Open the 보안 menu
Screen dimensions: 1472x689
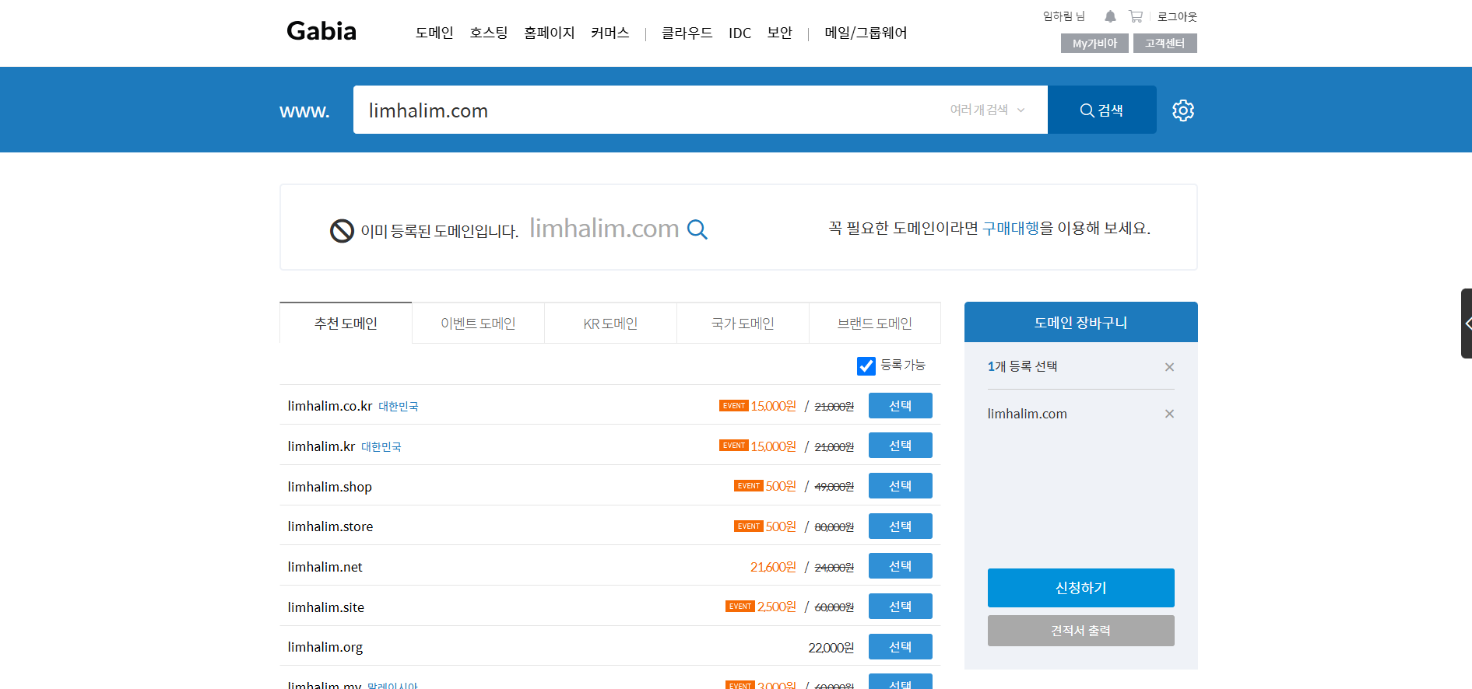[x=780, y=33]
